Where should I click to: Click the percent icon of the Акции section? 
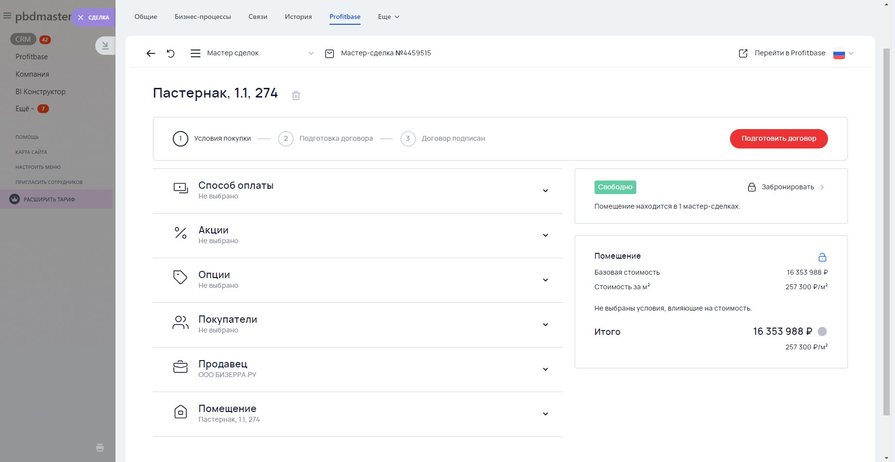tap(181, 233)
